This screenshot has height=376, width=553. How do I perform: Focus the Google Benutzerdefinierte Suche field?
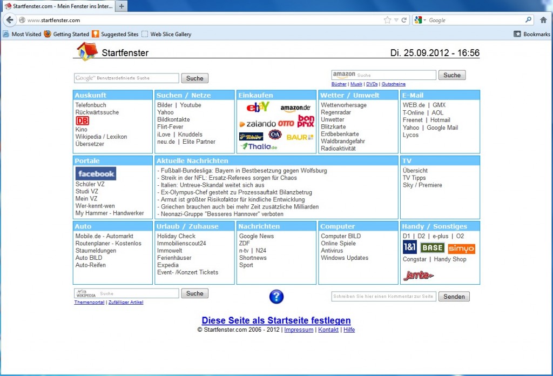pos(126,78)
